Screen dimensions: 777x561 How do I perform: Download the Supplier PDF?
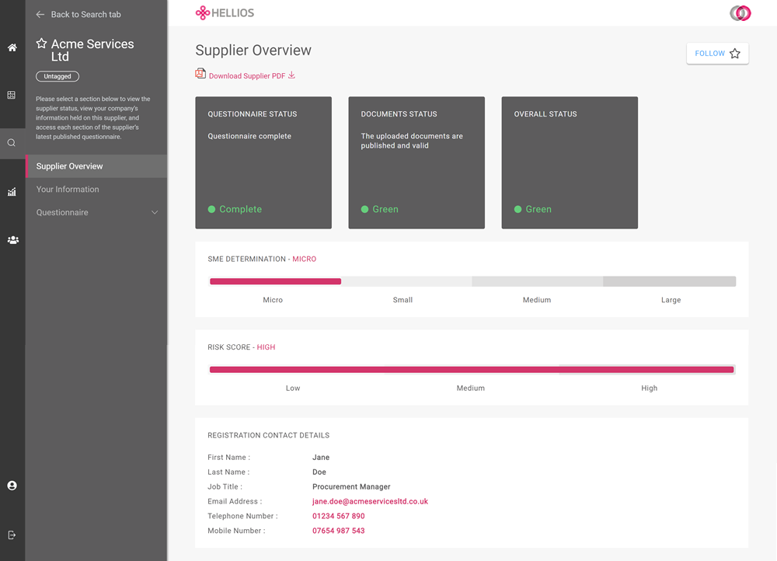(247, 75)
